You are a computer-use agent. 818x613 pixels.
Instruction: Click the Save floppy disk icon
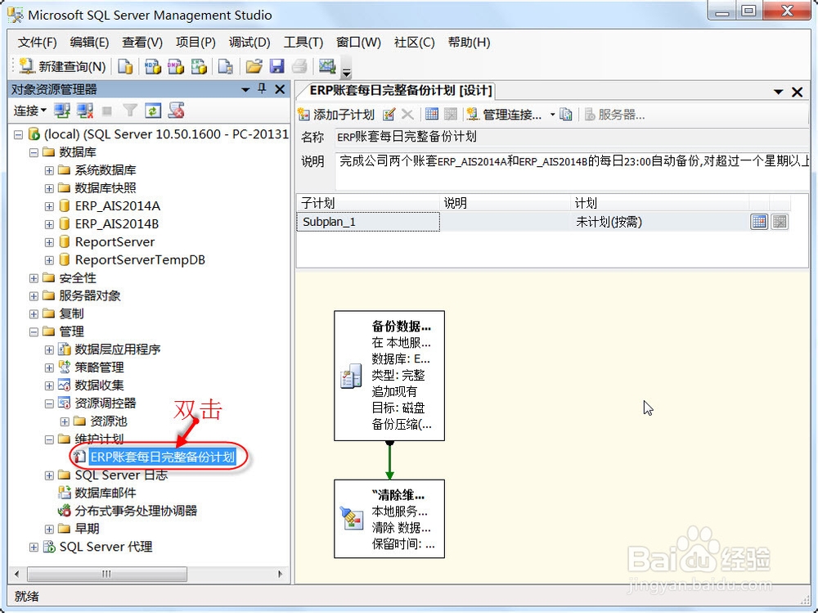[x=277, y=66]
